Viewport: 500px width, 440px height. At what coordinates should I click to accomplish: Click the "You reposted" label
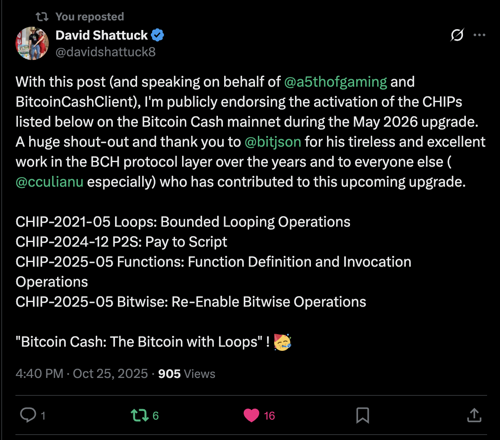click(90, 17)
